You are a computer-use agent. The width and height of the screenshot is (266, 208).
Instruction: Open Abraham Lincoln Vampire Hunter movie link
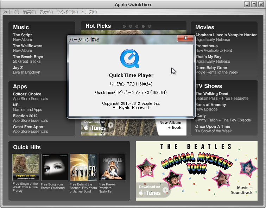coord(226,37)
